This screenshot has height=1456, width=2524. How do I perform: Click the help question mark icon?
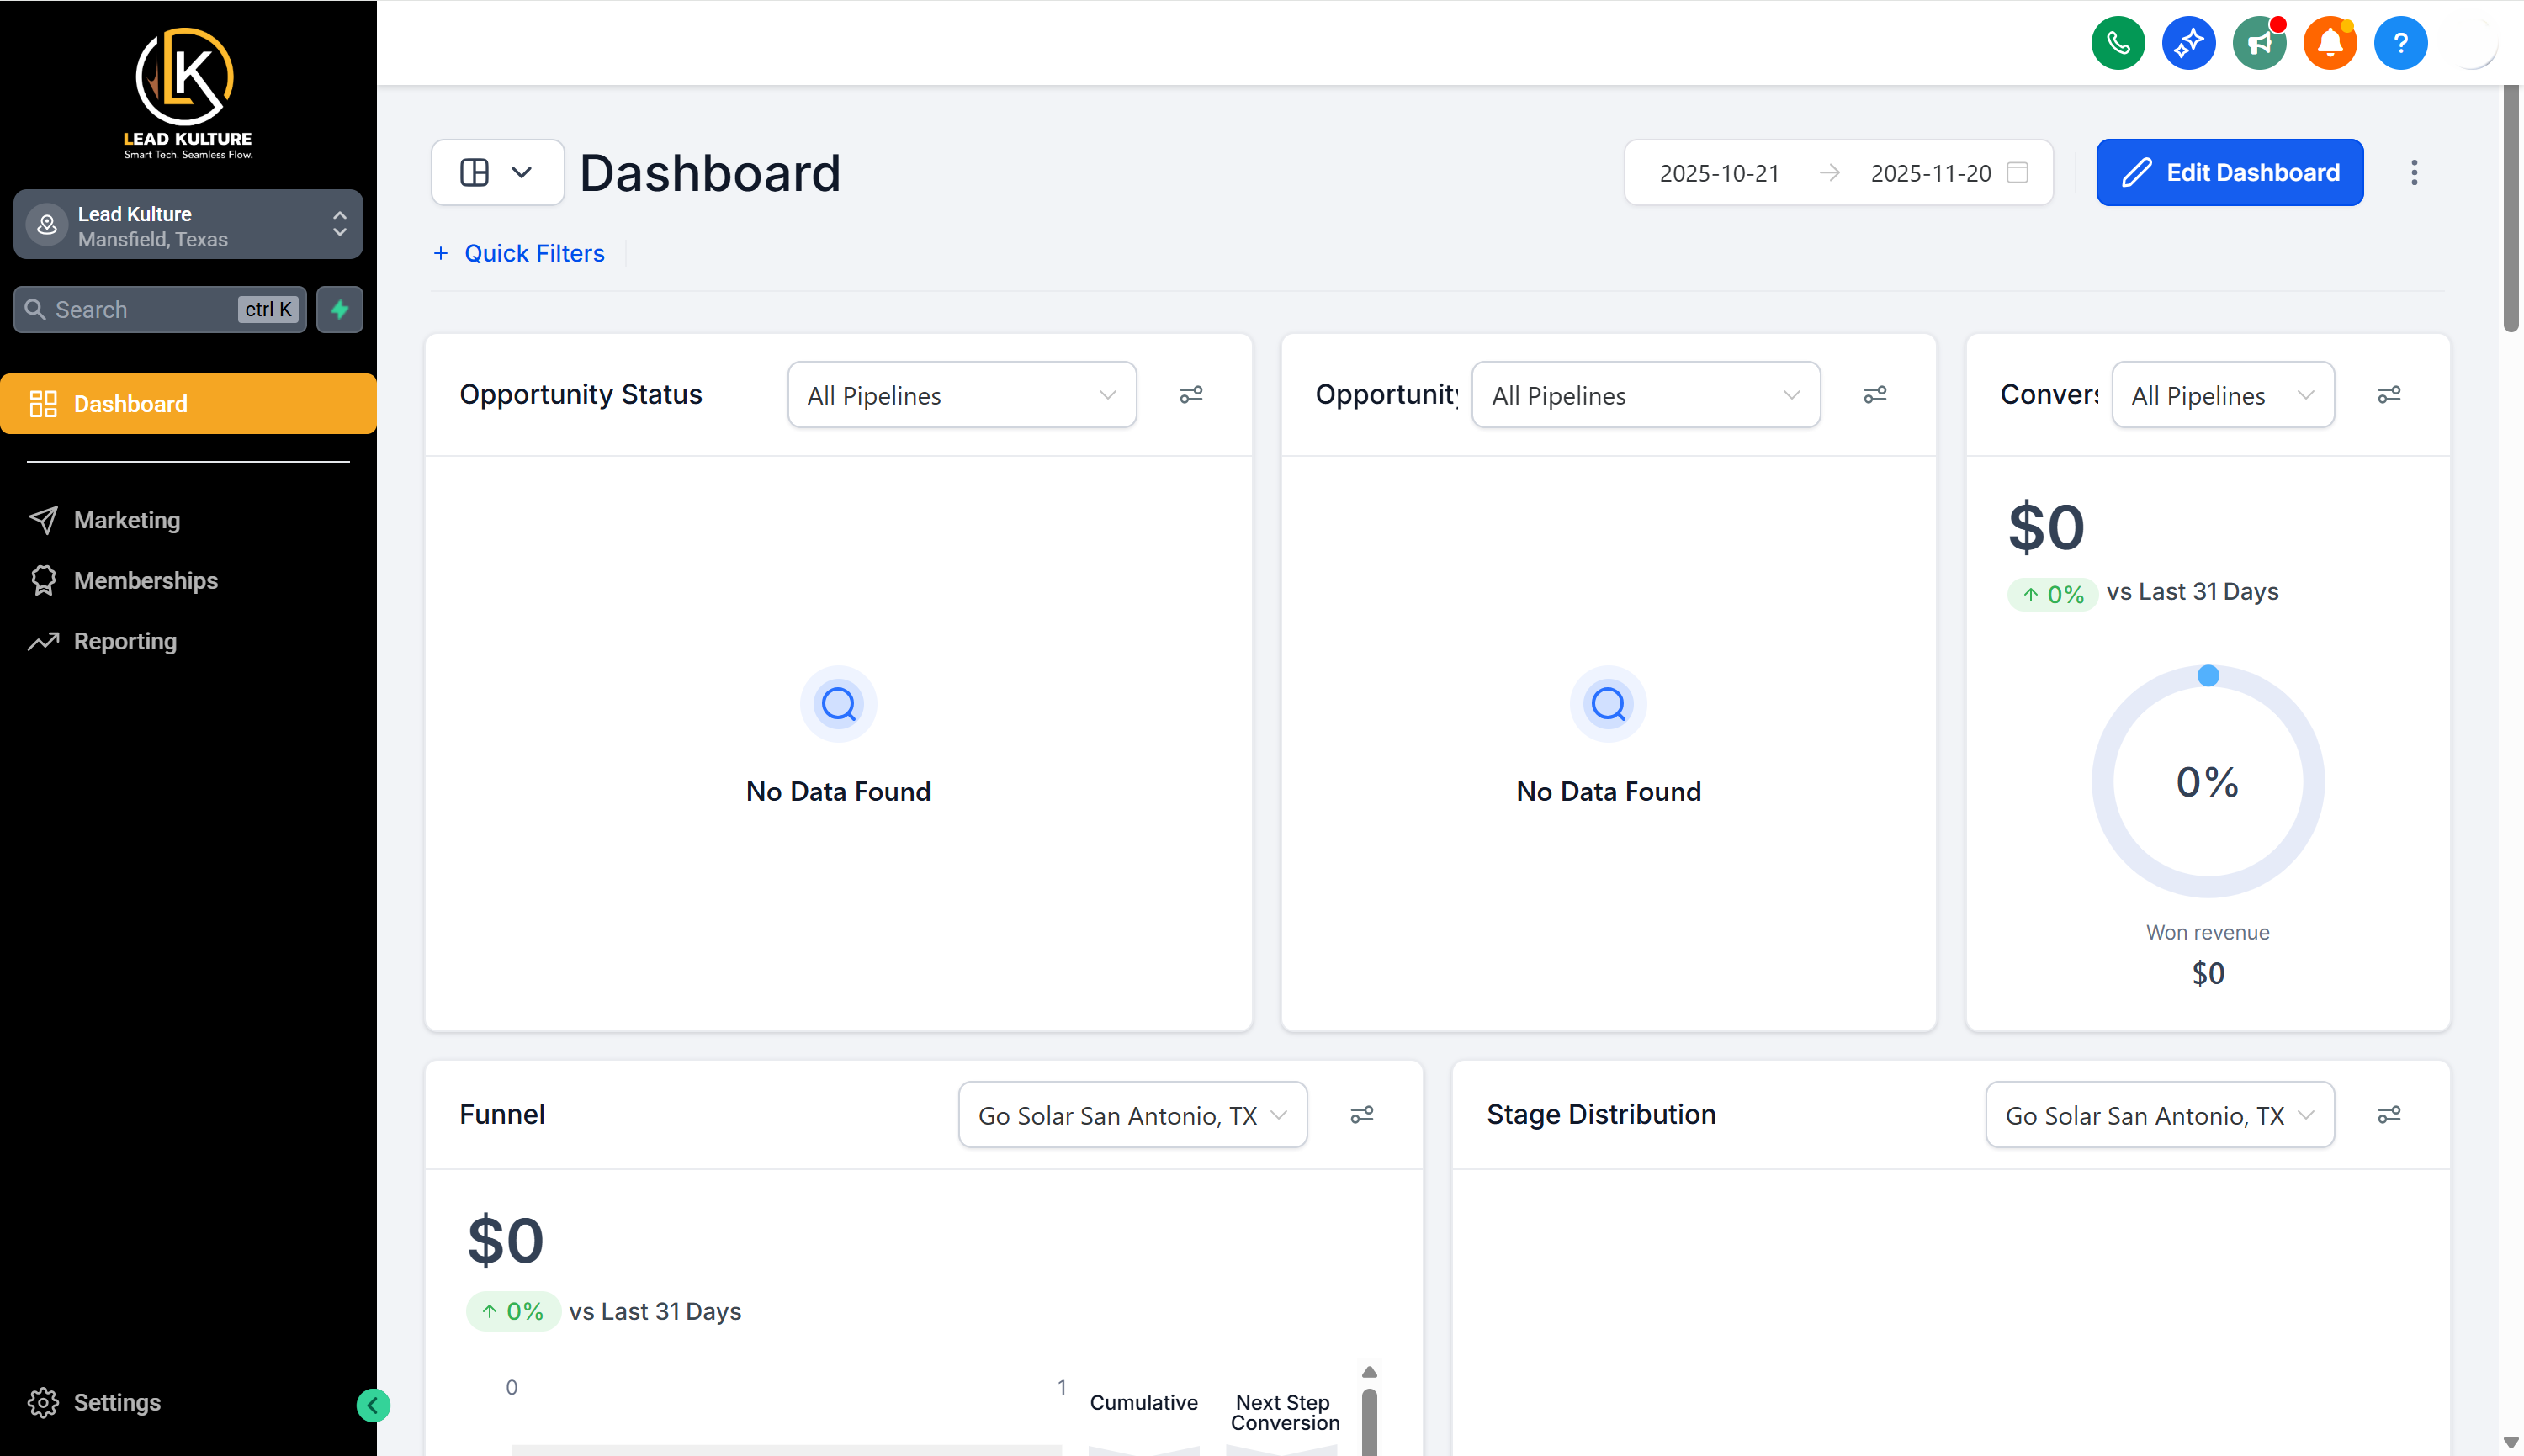[x=2400, y=42]
